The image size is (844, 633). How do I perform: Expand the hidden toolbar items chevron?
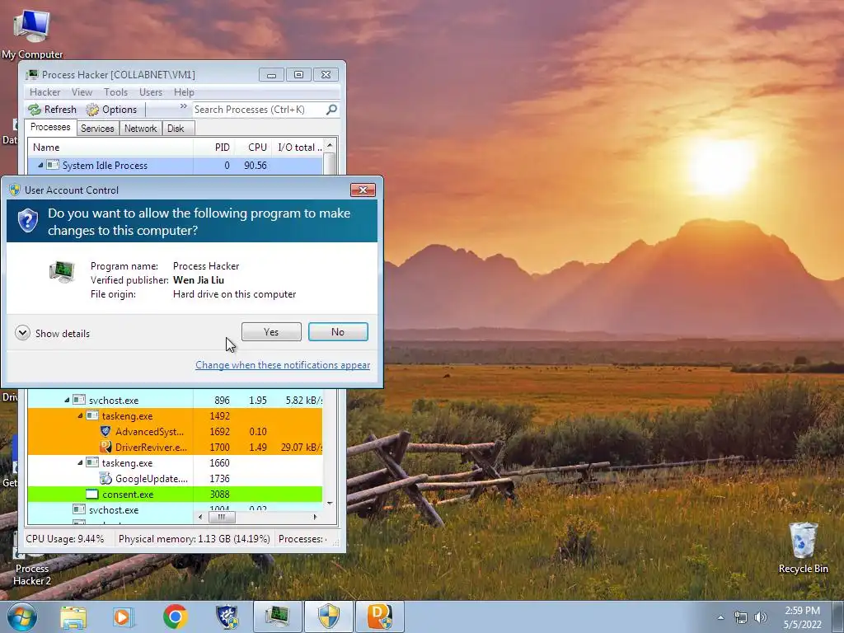coord(184,106)
